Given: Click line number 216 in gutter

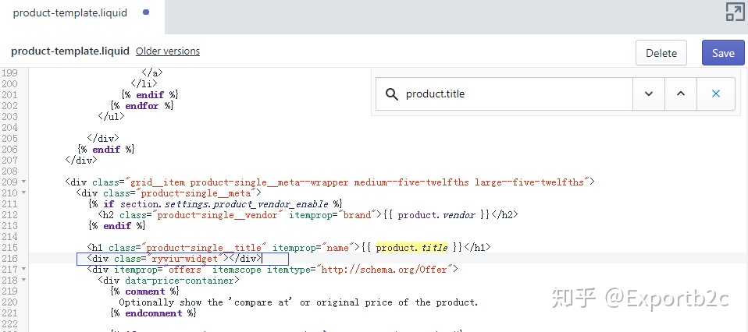Looking at the screenshot, I should (9, 259).
